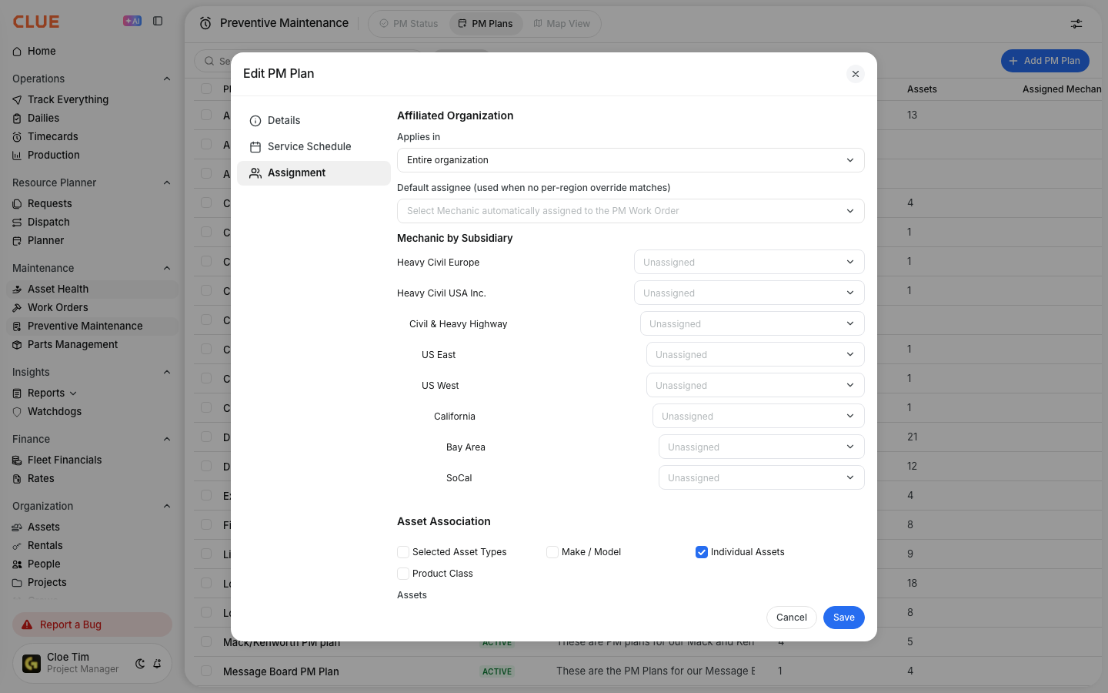Click the Projects folder icon
This screenshot has height=693, width=1108.
click(17, 583)
